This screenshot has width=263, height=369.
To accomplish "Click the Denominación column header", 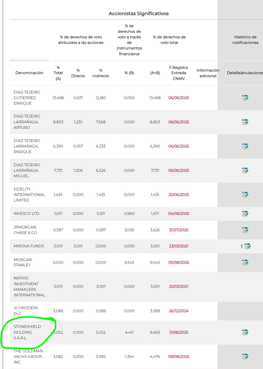I will [x=29, y=73].
